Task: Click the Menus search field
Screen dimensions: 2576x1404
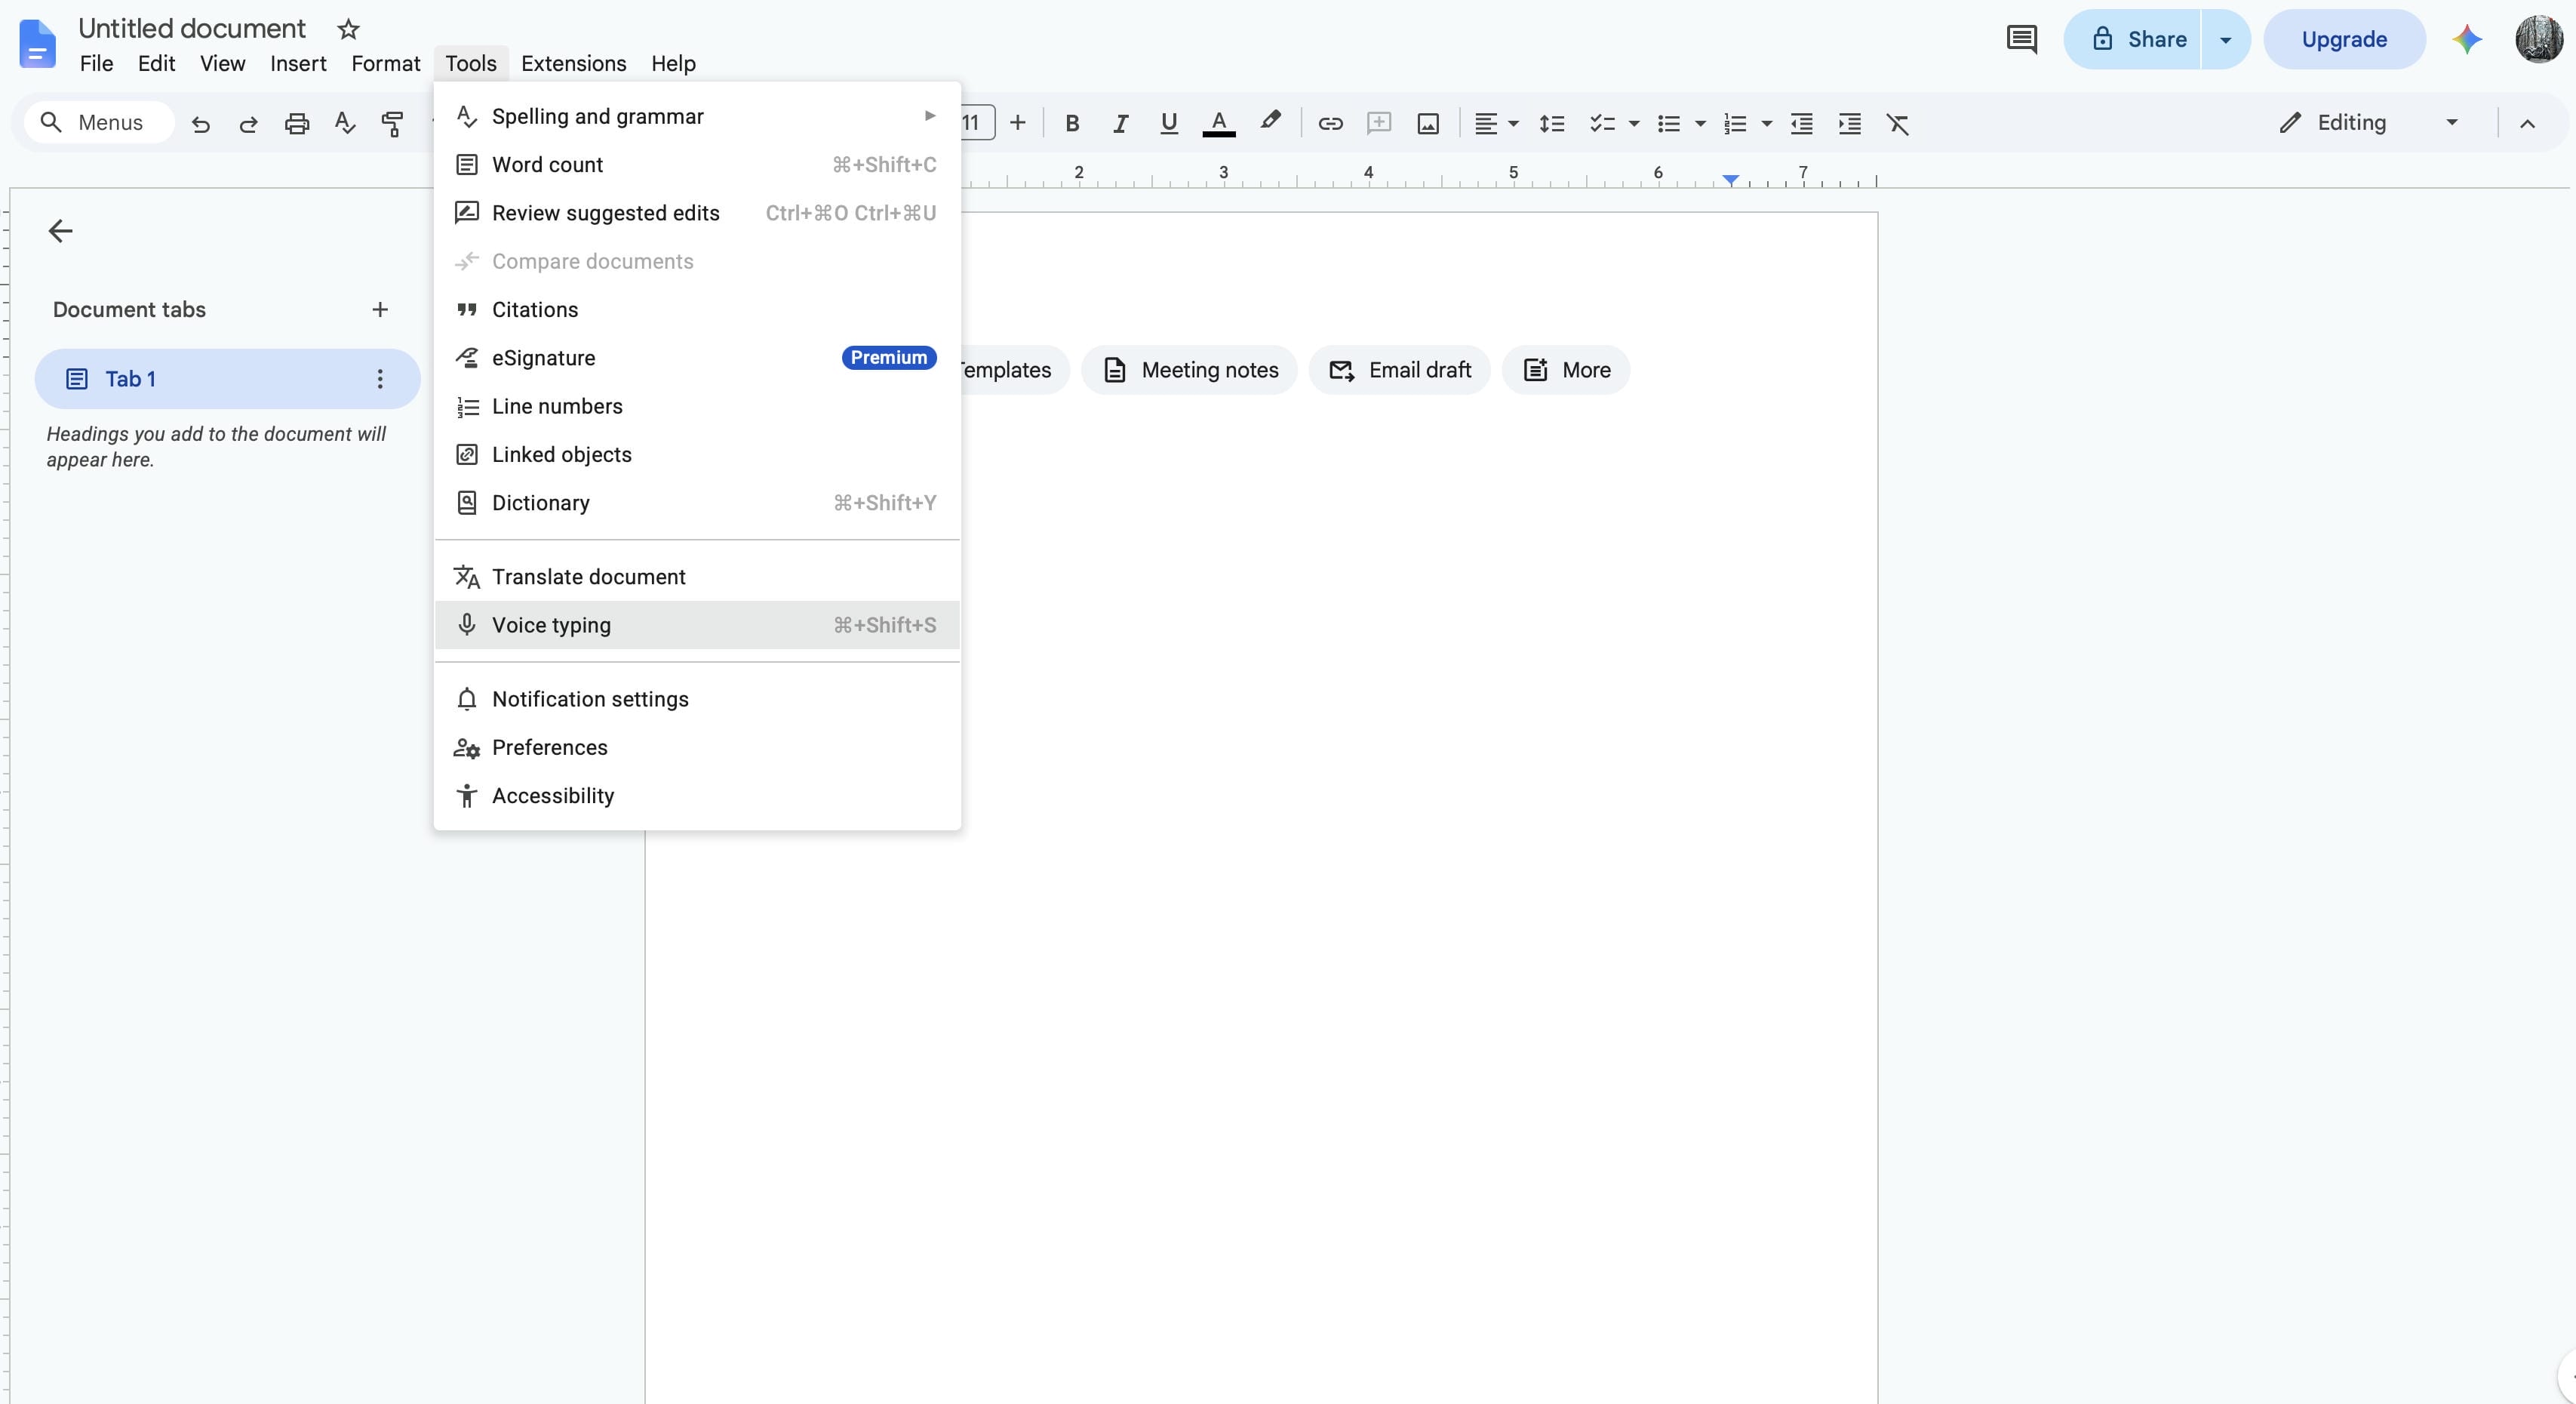Action: pyautogui.click(x=98, y=122)
